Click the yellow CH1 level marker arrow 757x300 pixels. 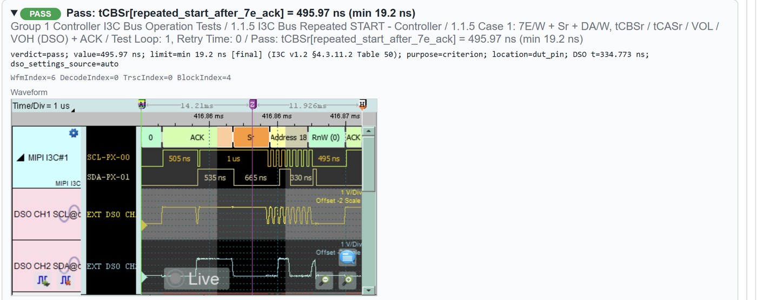point(144,224)
